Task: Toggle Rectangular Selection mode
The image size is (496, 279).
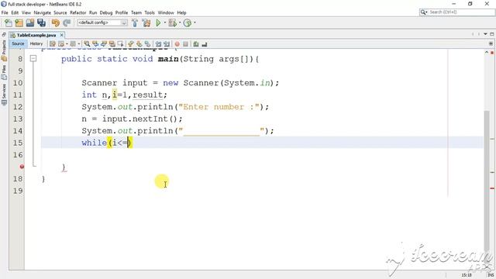Action: 120,44
